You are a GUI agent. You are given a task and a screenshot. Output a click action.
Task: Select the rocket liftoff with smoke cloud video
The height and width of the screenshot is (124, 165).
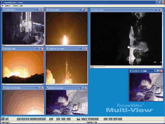[67, 67]
